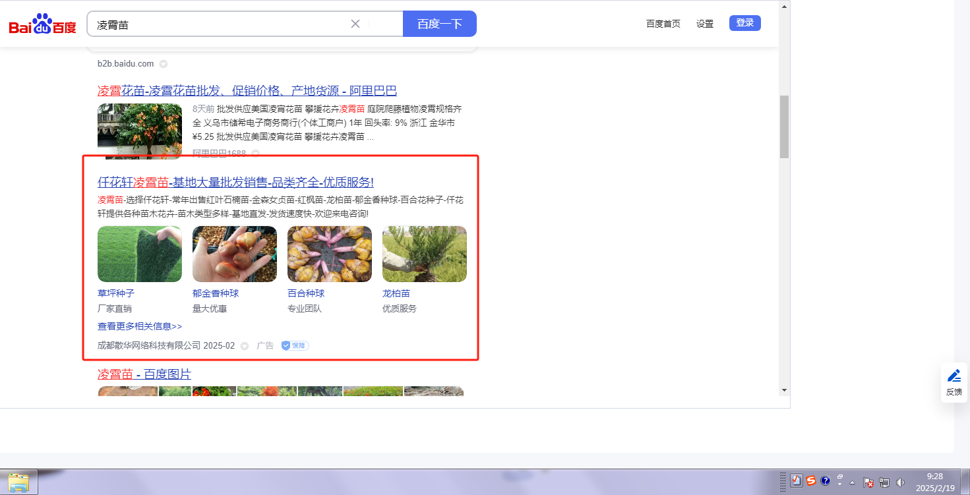Click the 百度一下 search button
The height and width of the screenshot is (495, 970).
[440, 24]
